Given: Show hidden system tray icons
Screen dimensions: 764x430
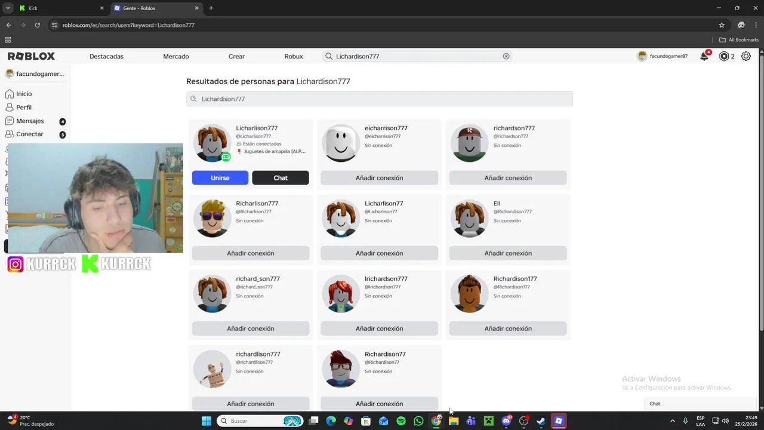Looking at the screenshot, I should [673, 421].
